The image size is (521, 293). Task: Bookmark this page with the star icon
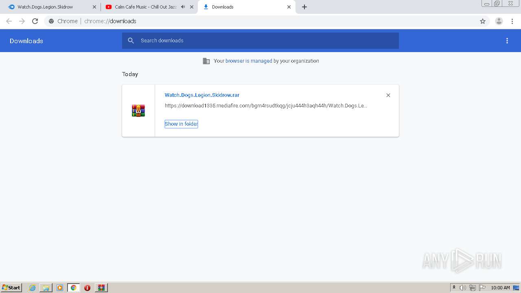click(x=483, y=21)
